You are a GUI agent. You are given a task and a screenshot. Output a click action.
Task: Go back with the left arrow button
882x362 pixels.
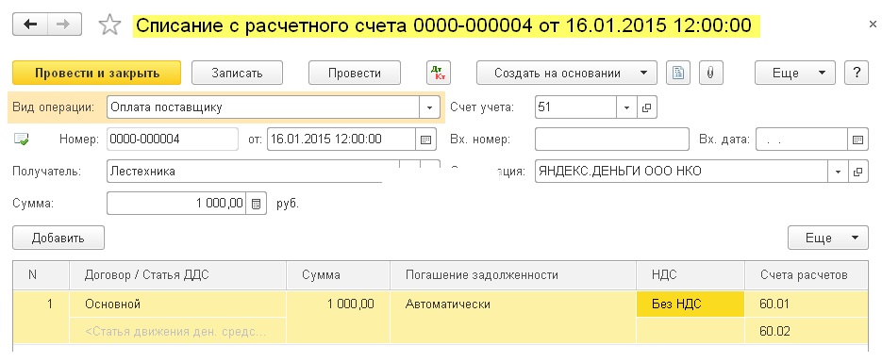pyautogui.click(x=30, y=25)
